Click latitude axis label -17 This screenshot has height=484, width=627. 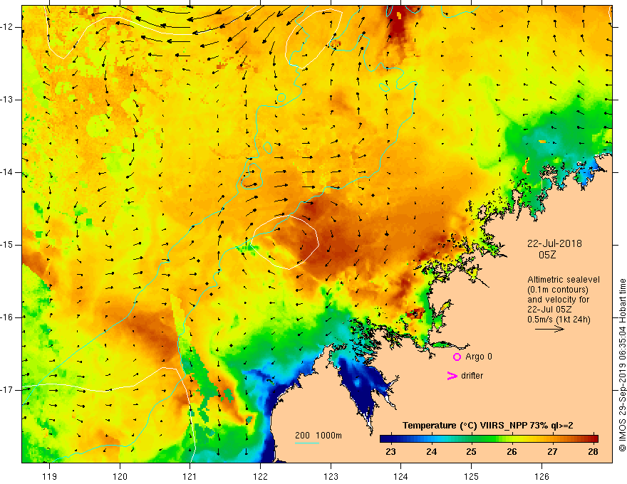click(x=8, y=390)
